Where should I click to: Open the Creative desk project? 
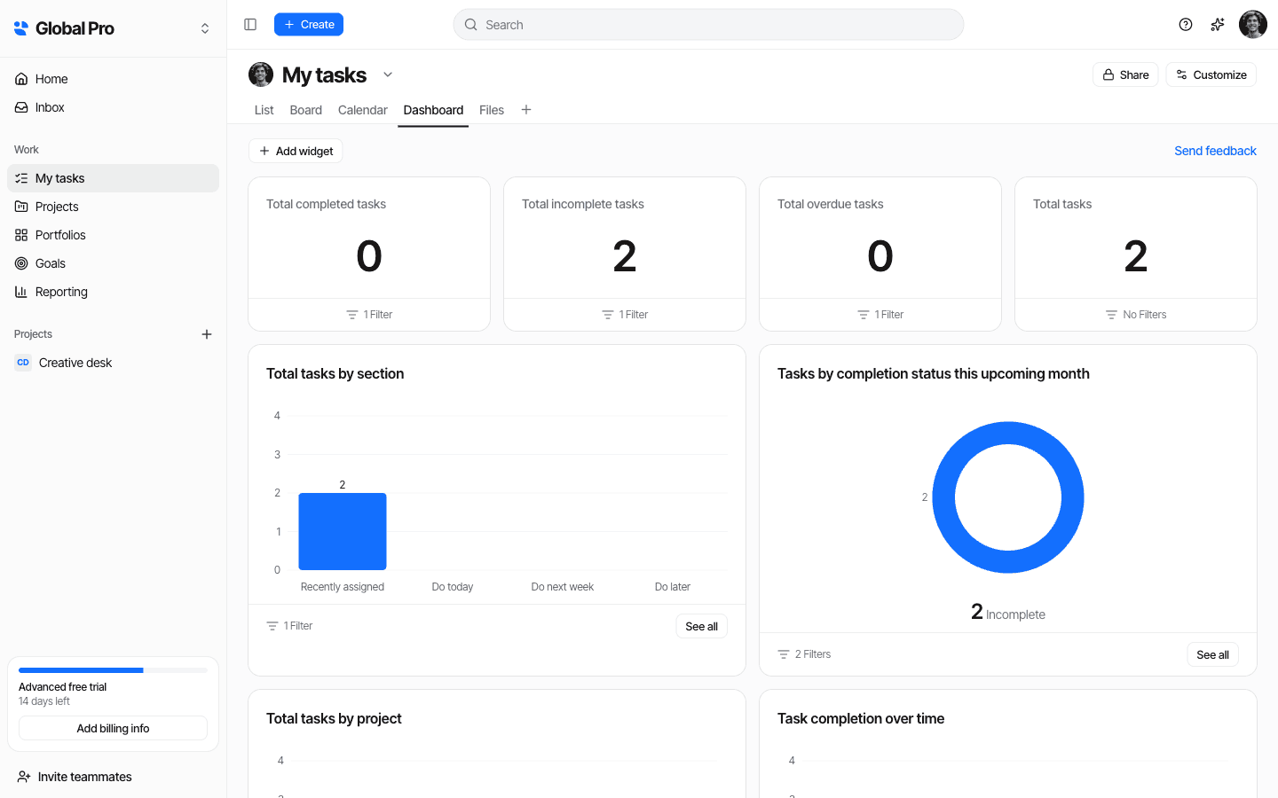click(114, 363)
